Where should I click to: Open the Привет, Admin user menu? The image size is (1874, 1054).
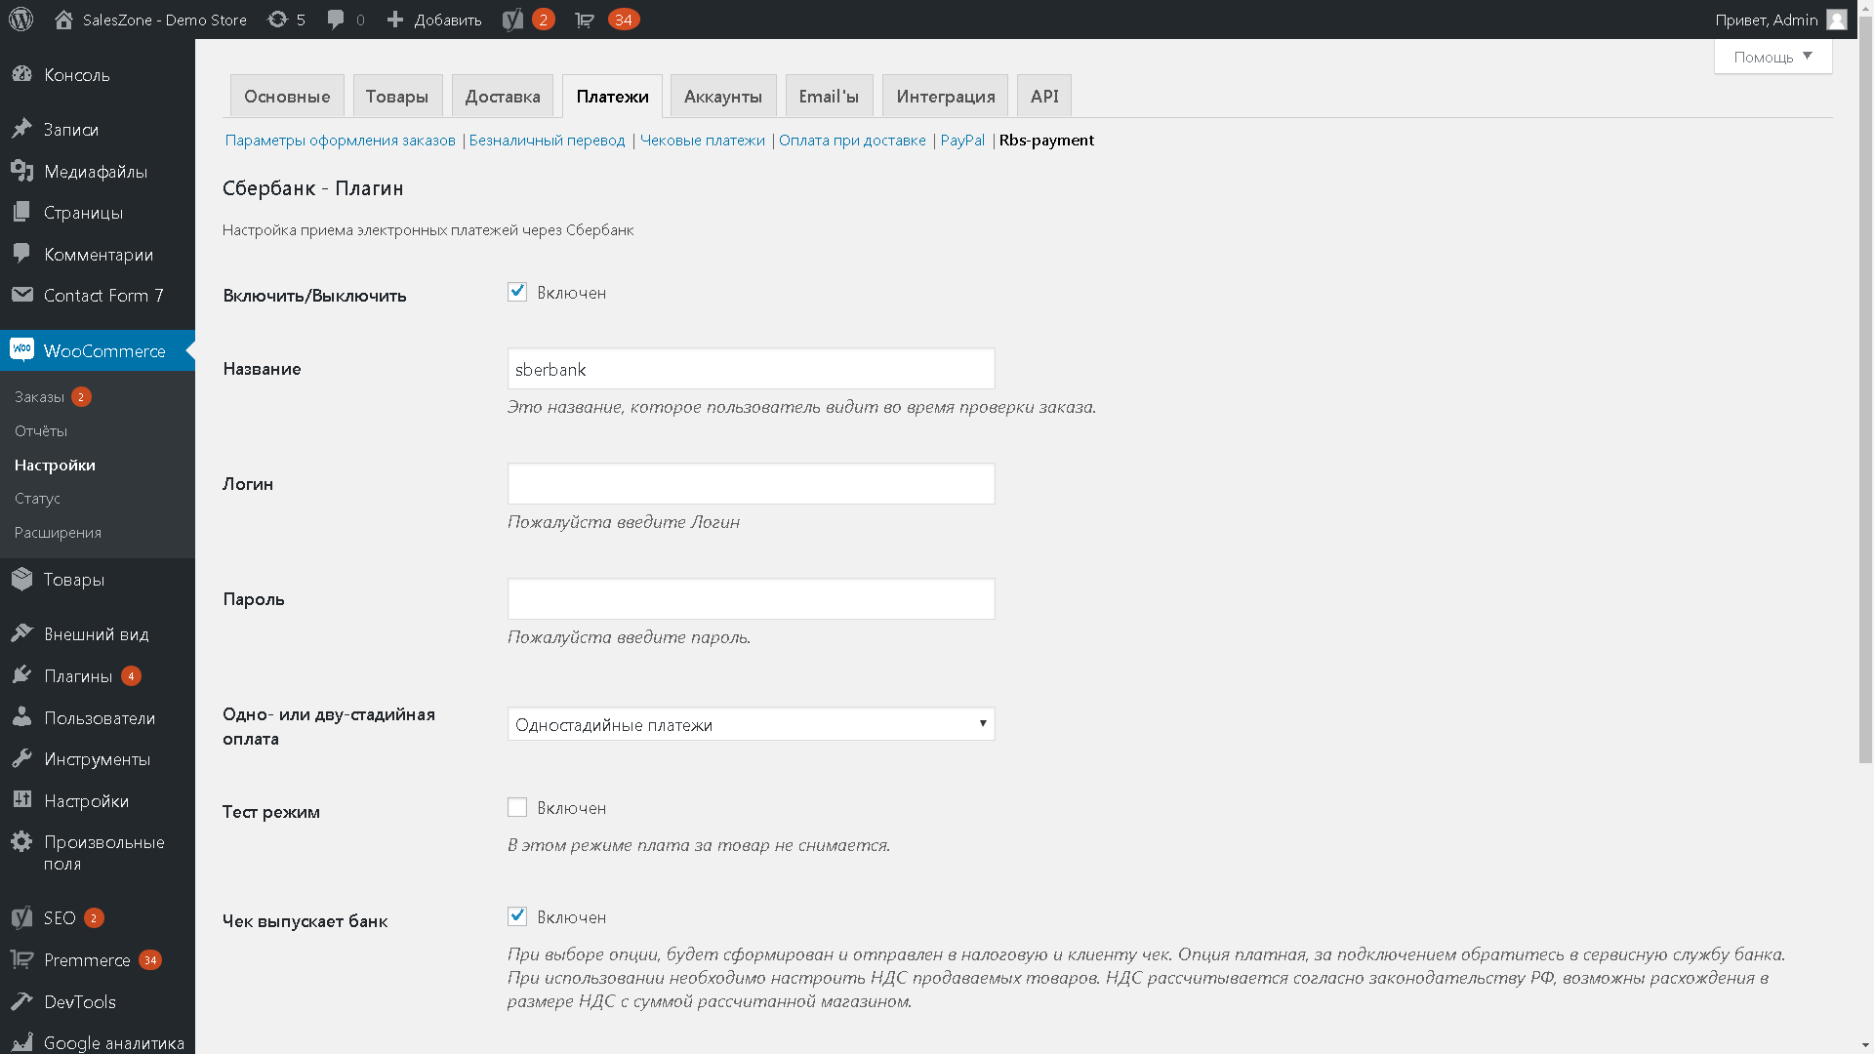1780,20
